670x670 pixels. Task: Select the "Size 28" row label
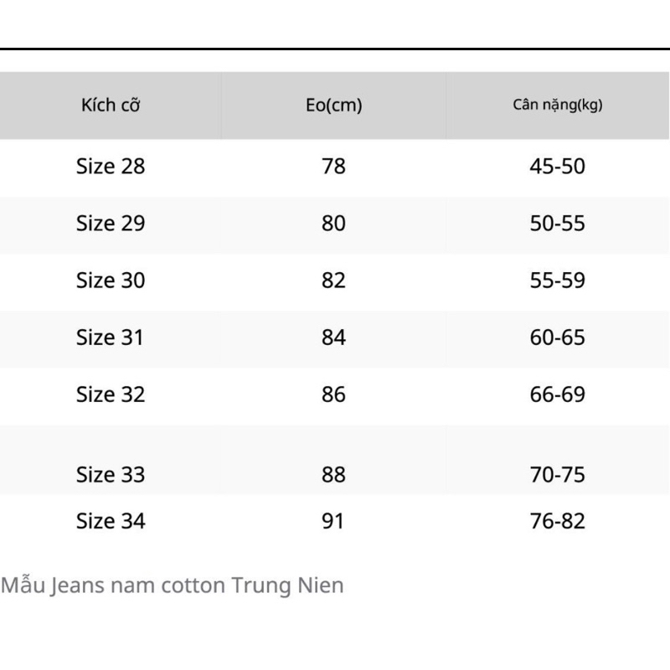click(x=111, y=166)
